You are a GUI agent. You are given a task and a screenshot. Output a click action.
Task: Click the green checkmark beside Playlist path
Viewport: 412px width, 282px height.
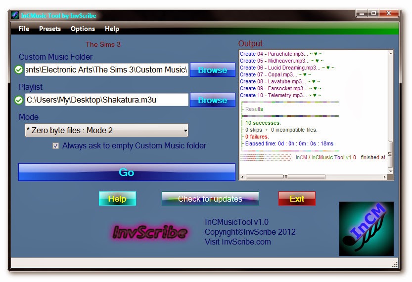point(19,100)
